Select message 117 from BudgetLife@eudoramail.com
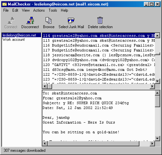The width and height of the screenshot is (162, 155). tap(99, 50)
